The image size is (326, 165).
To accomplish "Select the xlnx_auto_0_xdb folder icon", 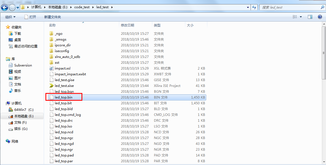I will coord(51,57).
